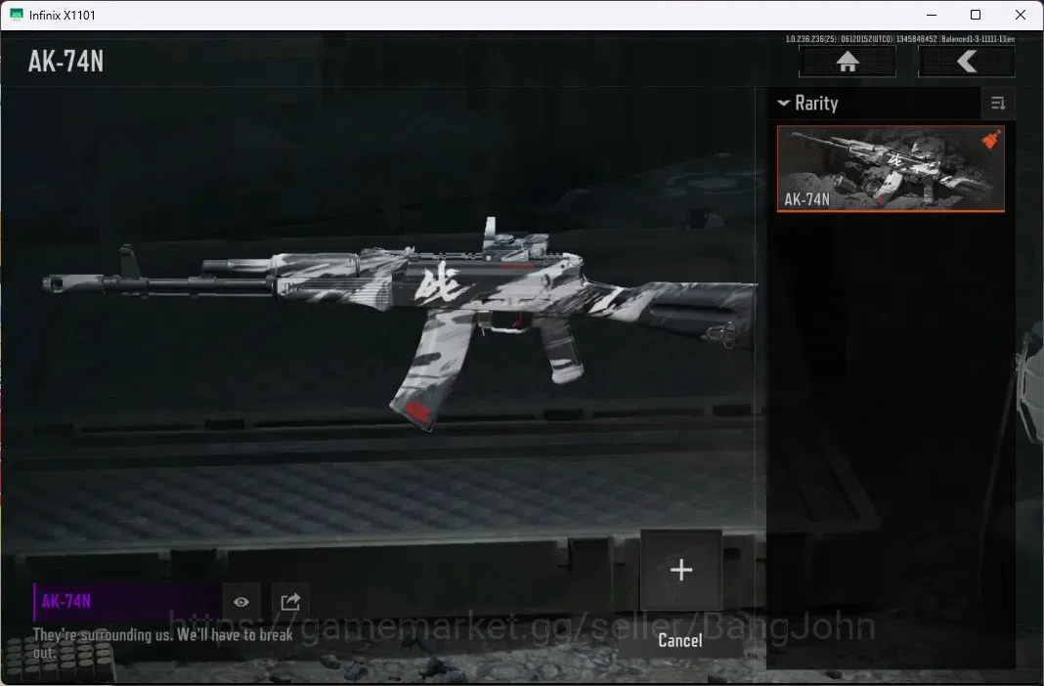
Task: Click the build version string at top
Action: [900, 39]
